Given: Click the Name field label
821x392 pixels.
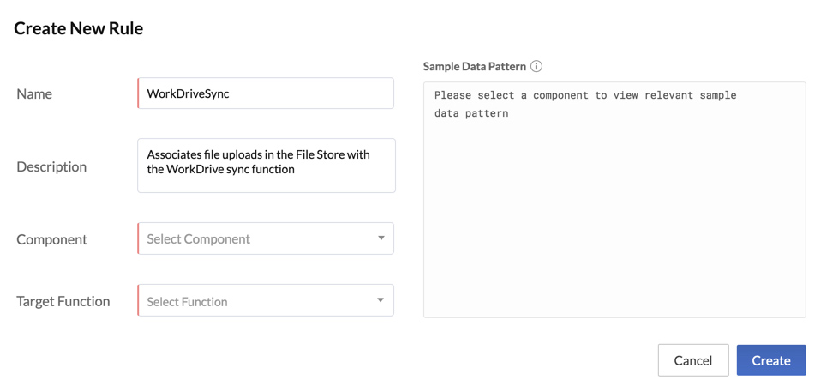Looking at the screenshot, I should (x=34, y=93).
